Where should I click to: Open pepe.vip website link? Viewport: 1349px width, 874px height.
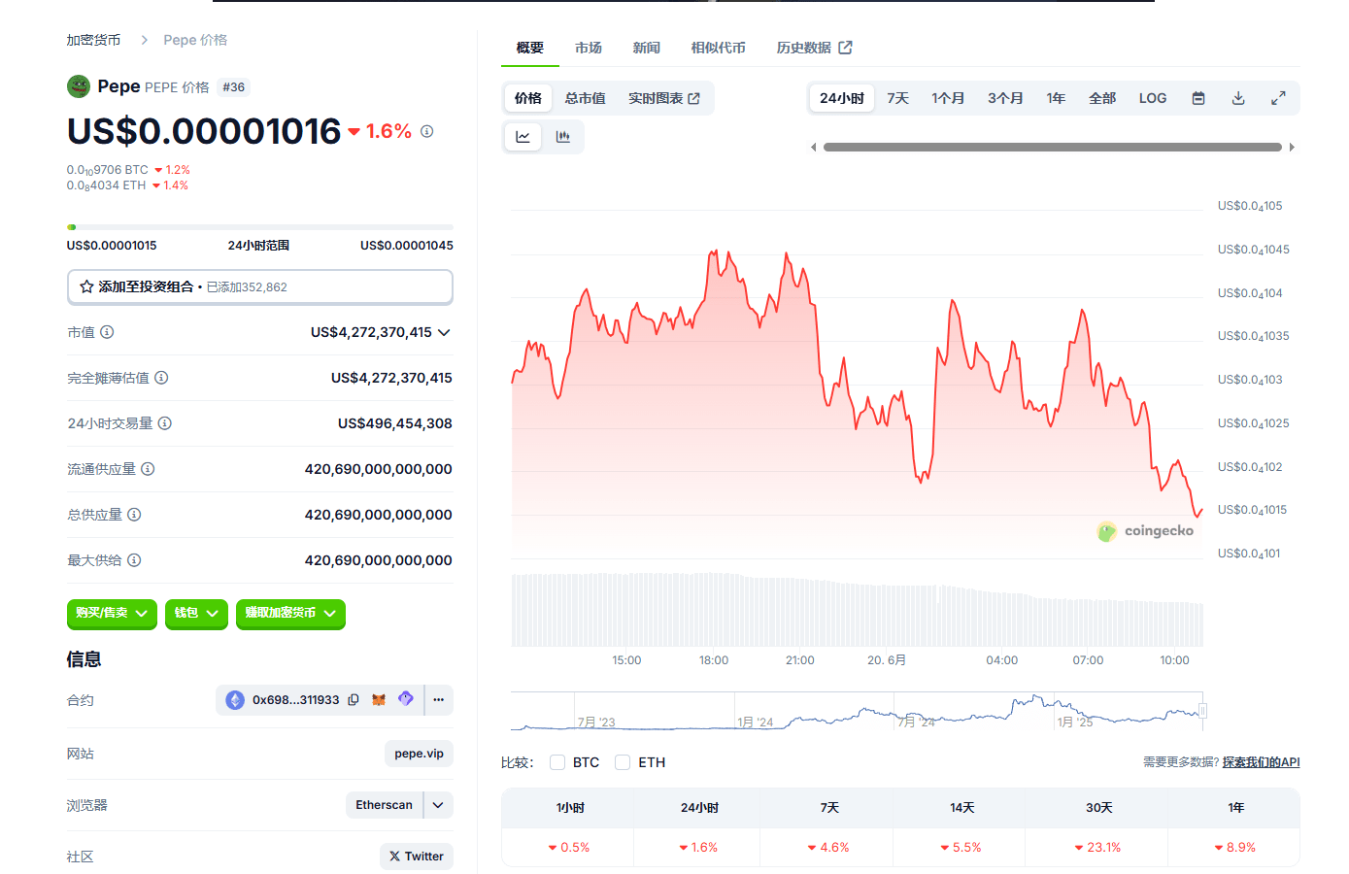tap(420, 754)
